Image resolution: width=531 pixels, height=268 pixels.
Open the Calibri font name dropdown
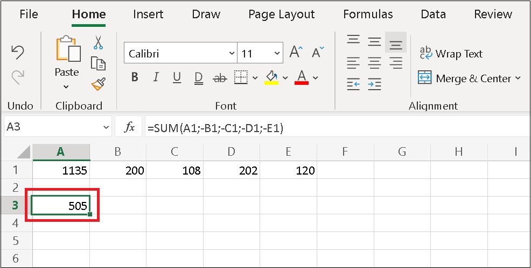[232, 54]
